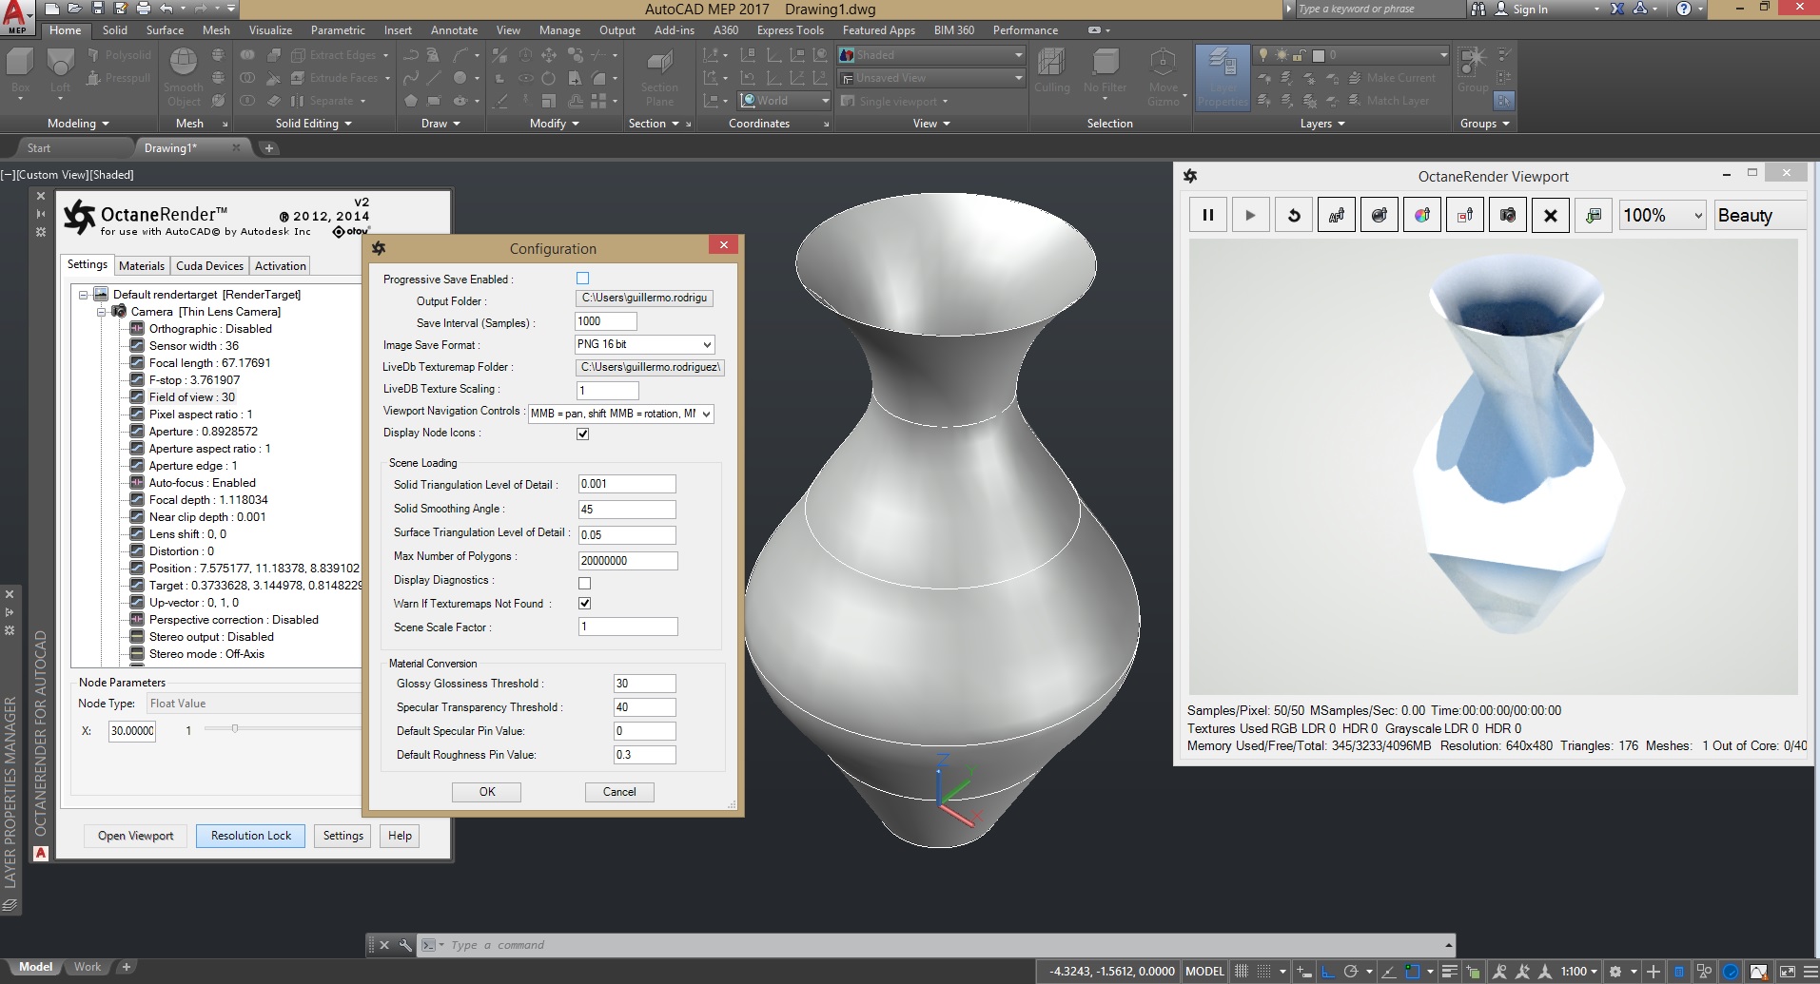The height and width of the screenshot is (984, 1820).
Task: Open the Beauty render pass dropdown
Action: [1760, 215]
